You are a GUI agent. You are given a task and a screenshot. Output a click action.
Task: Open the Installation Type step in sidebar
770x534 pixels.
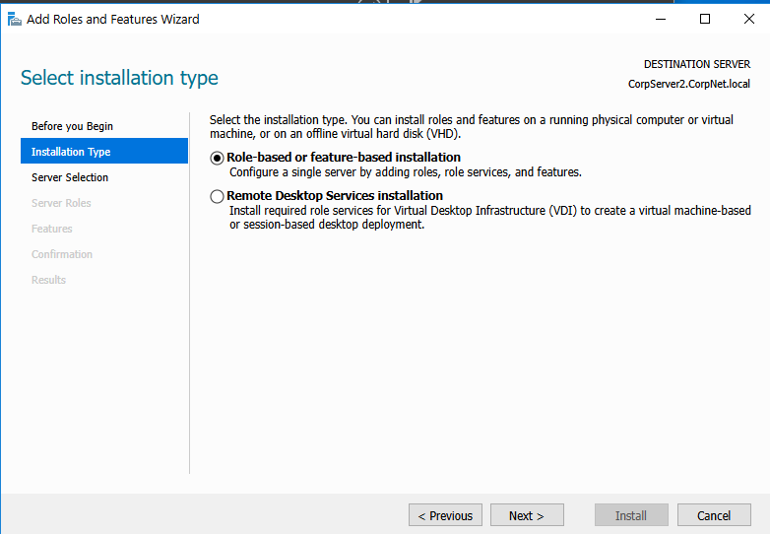[71, 152]
